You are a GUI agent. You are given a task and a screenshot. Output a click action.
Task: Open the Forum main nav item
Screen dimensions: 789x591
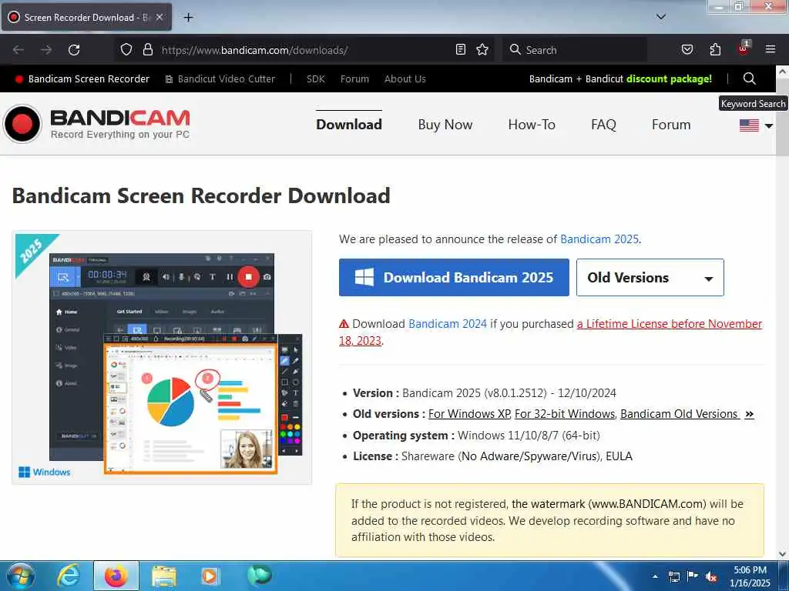[x=671, y=124]
